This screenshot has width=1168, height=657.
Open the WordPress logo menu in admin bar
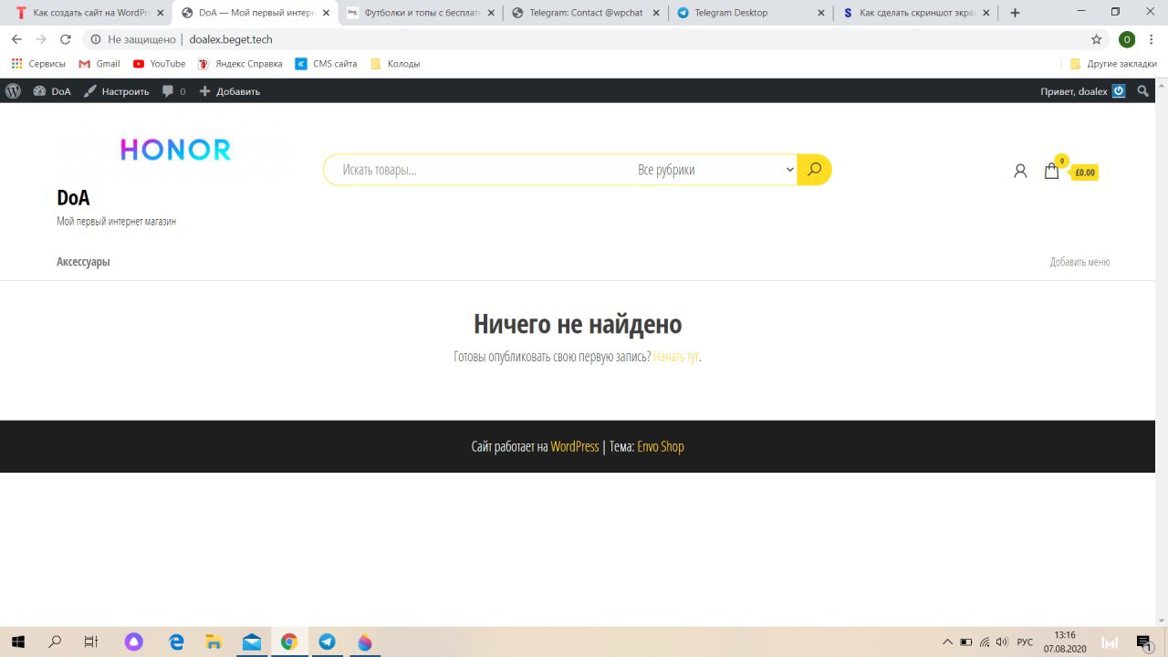pos(13,91)
